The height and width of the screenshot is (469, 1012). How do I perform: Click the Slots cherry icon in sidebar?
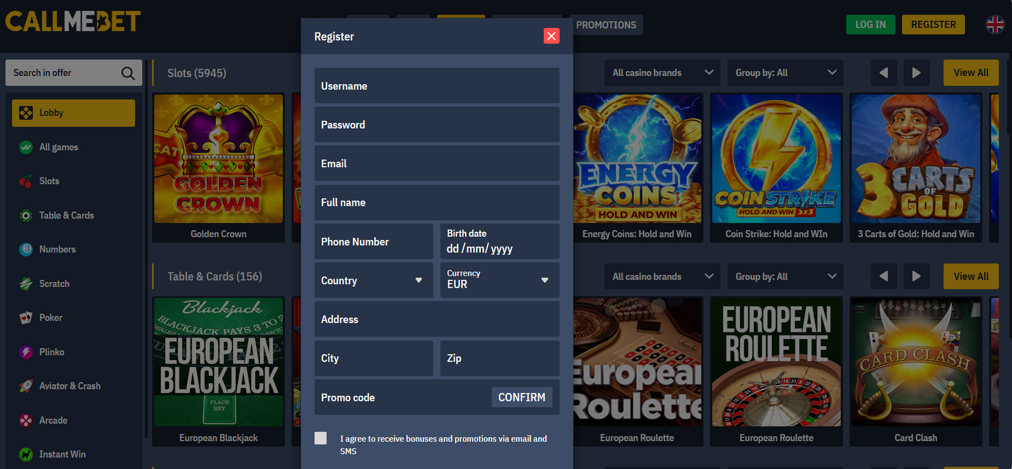click(26, 181)
